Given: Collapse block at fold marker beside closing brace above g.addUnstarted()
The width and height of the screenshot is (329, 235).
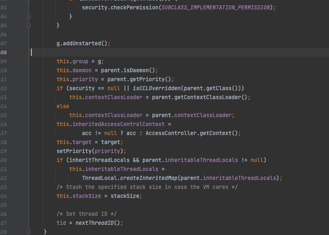Looking at the screenshot, I should click(x=29, y=25).
